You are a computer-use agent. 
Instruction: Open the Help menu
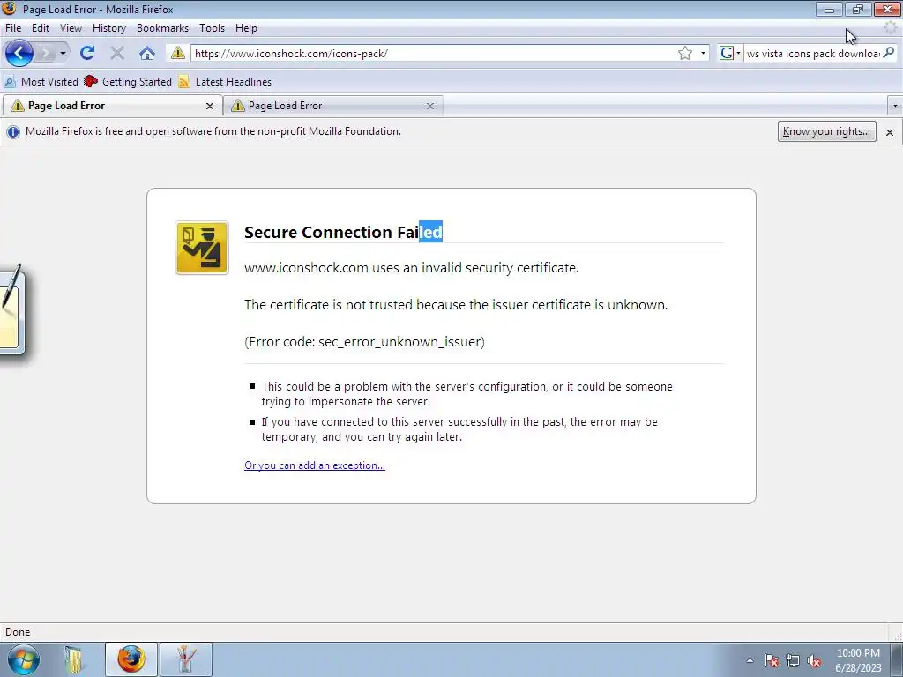(246, 28)
